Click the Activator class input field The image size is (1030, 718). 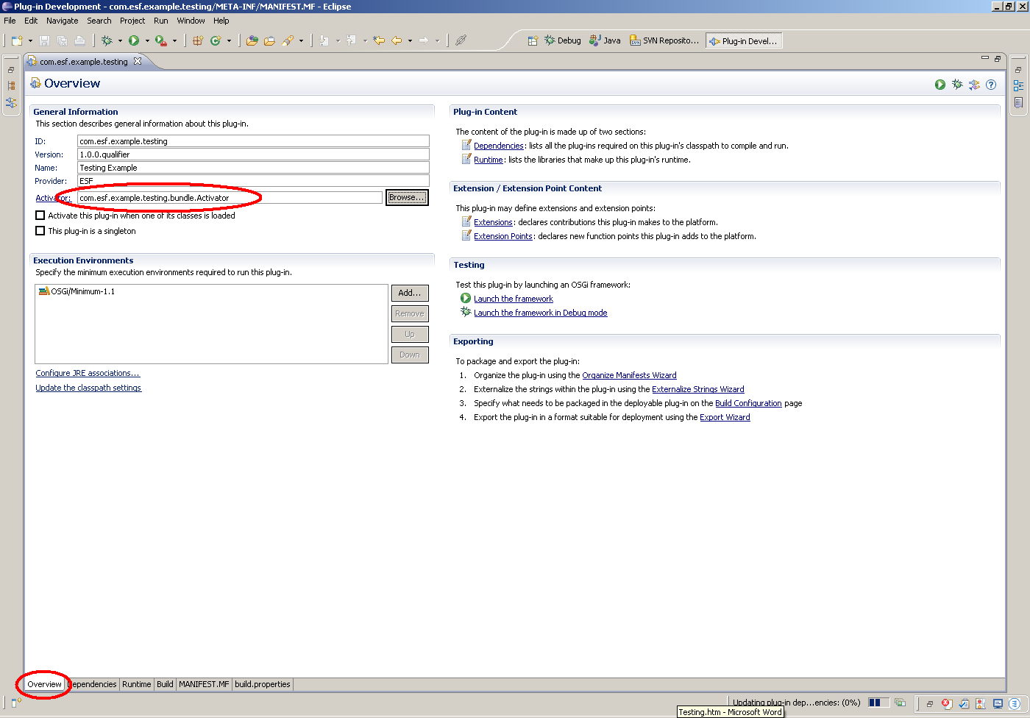pos(230,198)
